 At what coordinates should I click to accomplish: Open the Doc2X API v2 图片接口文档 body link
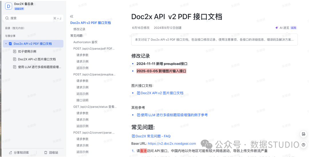click(x=162, y=93)
